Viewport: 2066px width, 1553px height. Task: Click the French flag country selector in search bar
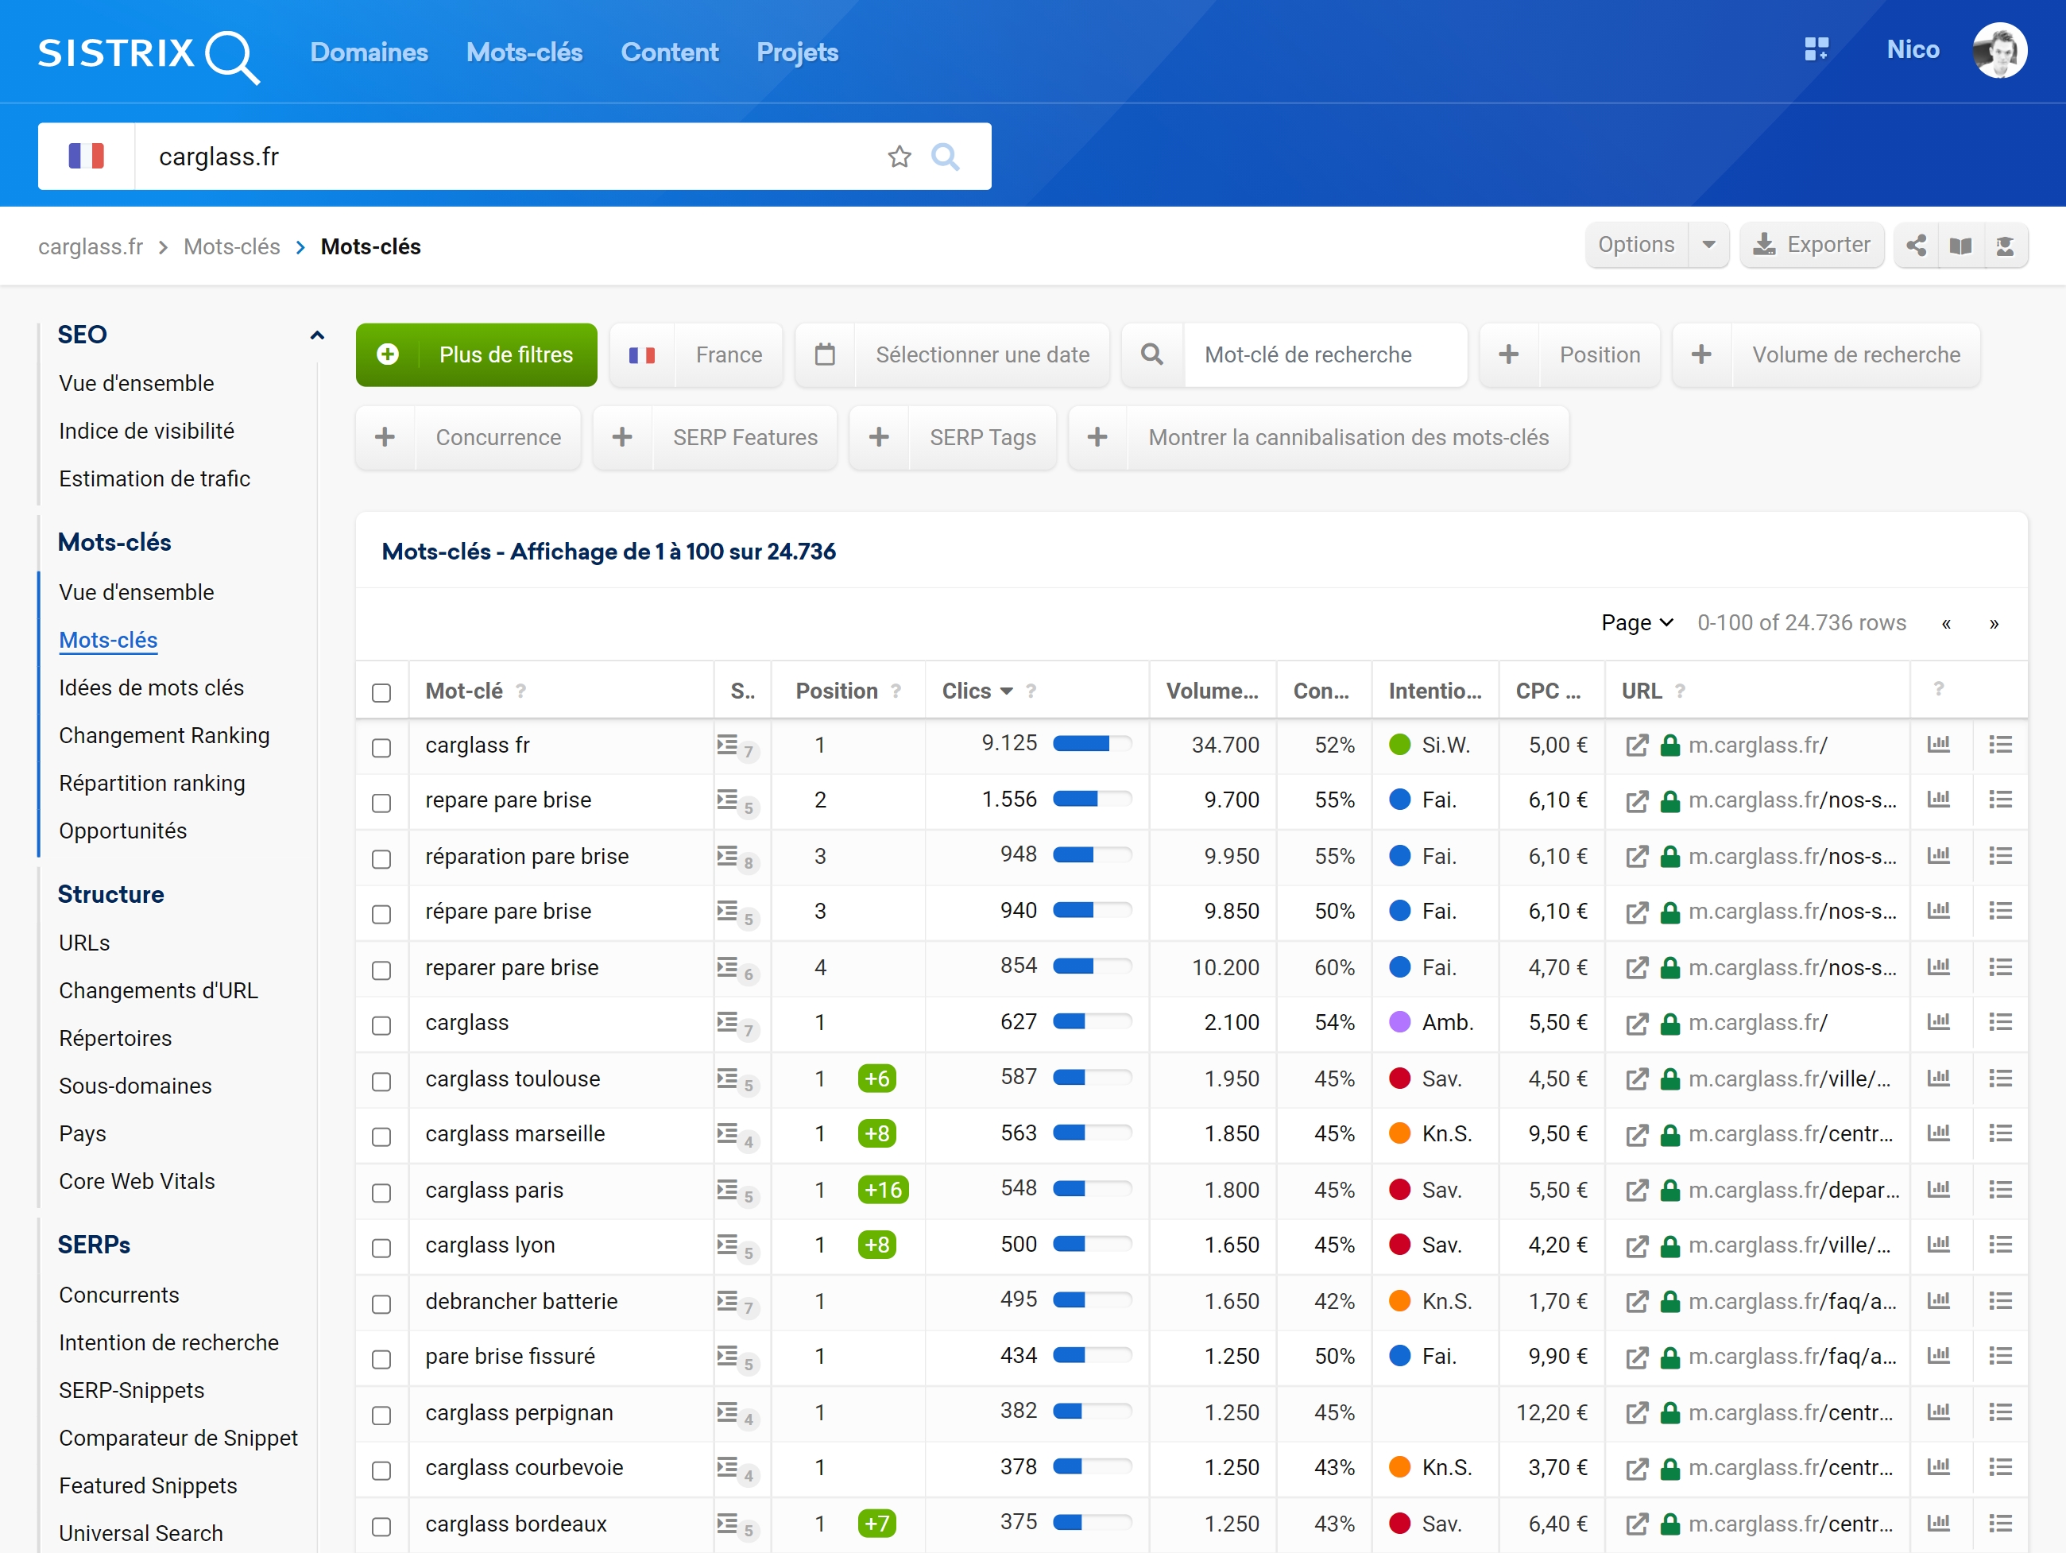(86, 156)
